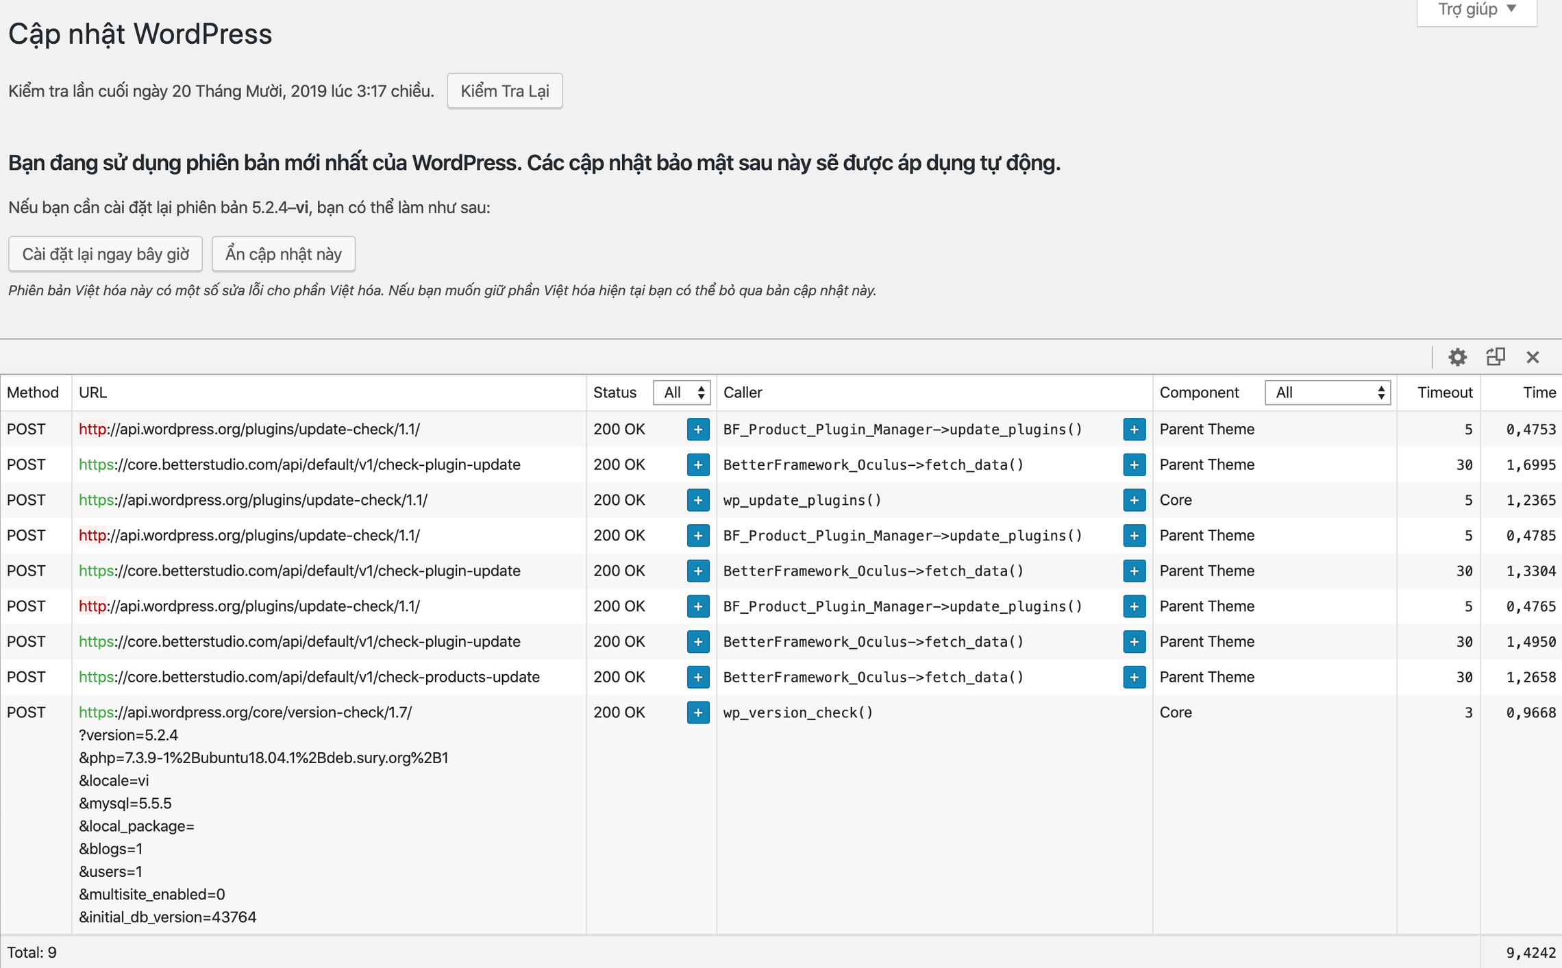Expand caller stack for row timed 1,3304
The image size is (1562, 968).
(1135, 571)
